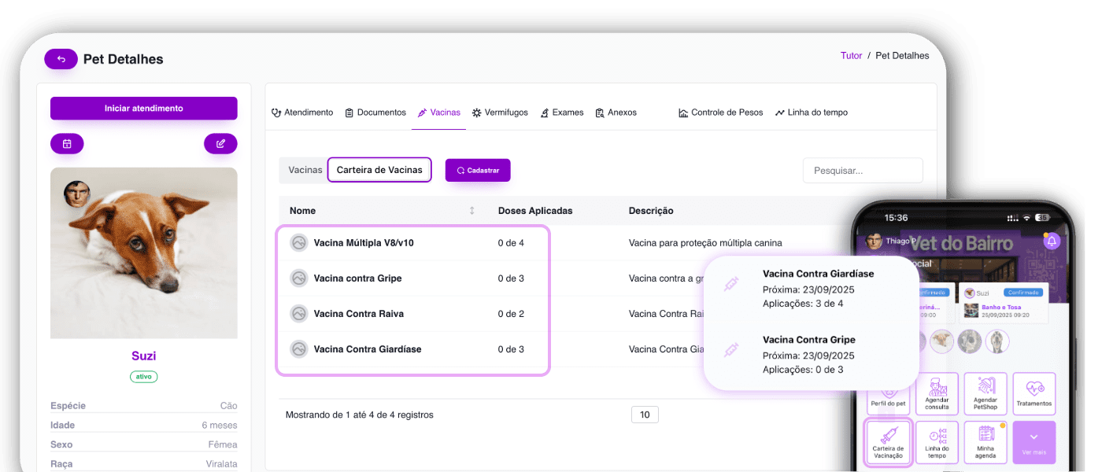Viewport: 1102px width, 472px height.
Task: Sort table by Nome column arrows
Action: tap(471, 211)
